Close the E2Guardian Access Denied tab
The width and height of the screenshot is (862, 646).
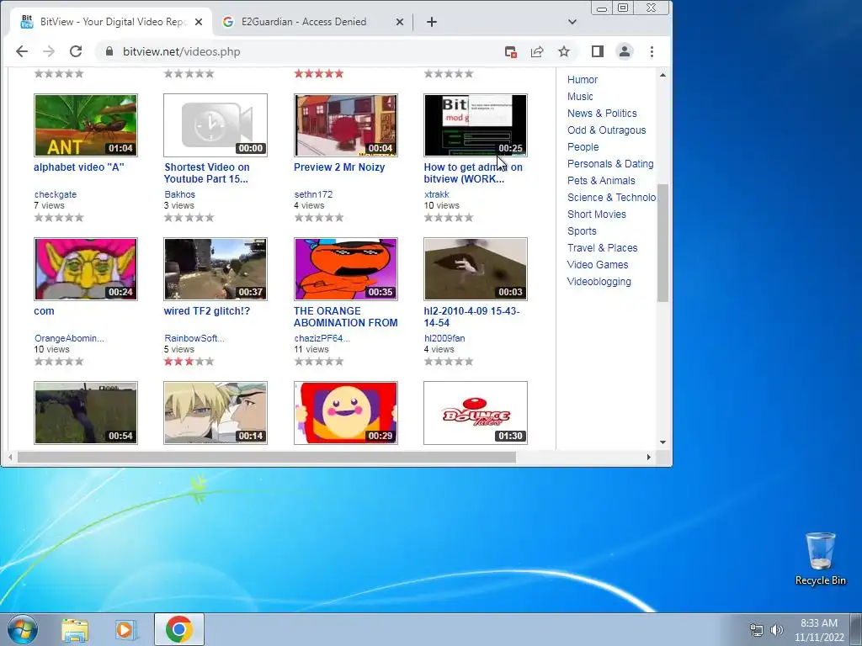click(400, 22)
